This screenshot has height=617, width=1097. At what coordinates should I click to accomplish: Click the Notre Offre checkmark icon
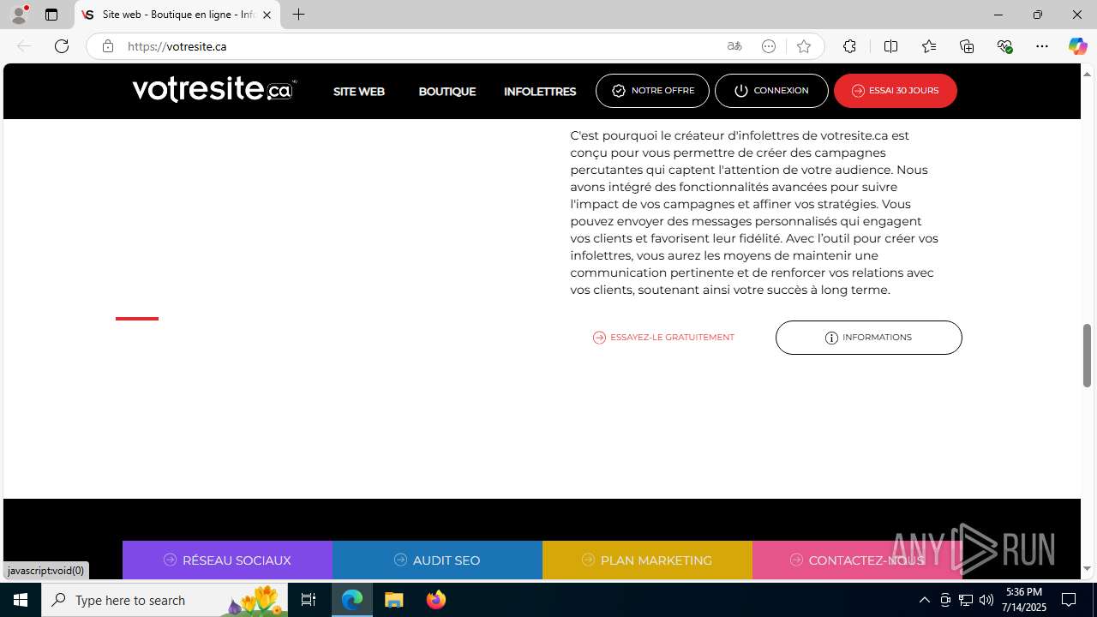tap(619, 91)
